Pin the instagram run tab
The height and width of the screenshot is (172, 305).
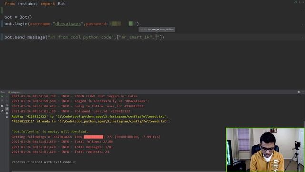[x=2, y=111]
